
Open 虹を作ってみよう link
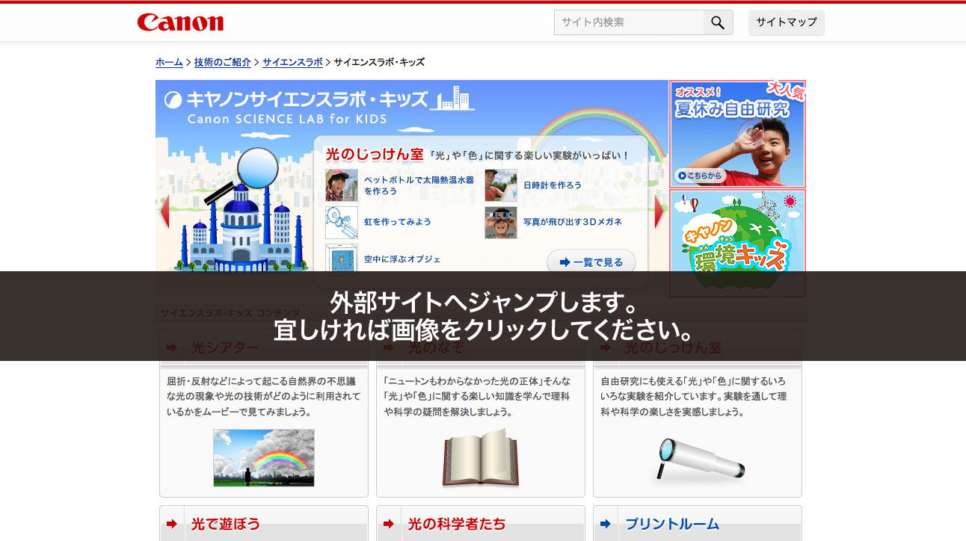point(398,222)
